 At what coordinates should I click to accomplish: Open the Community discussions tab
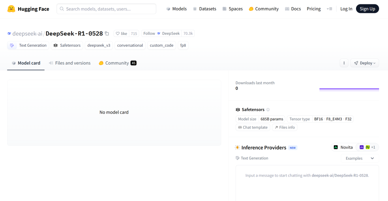tap(117, 63)
